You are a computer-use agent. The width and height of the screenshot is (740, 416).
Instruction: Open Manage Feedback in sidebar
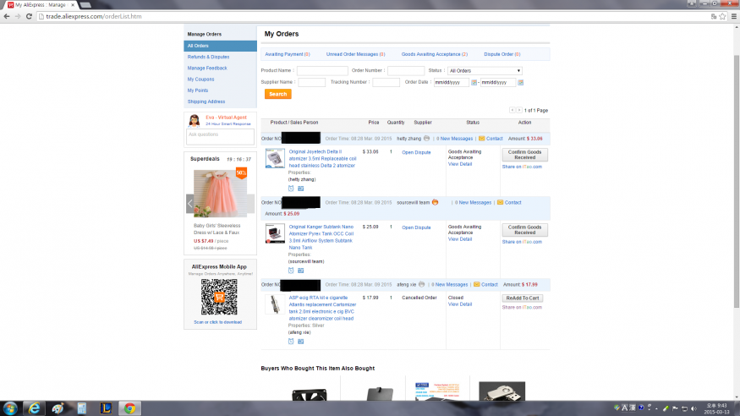coord(207,68)
